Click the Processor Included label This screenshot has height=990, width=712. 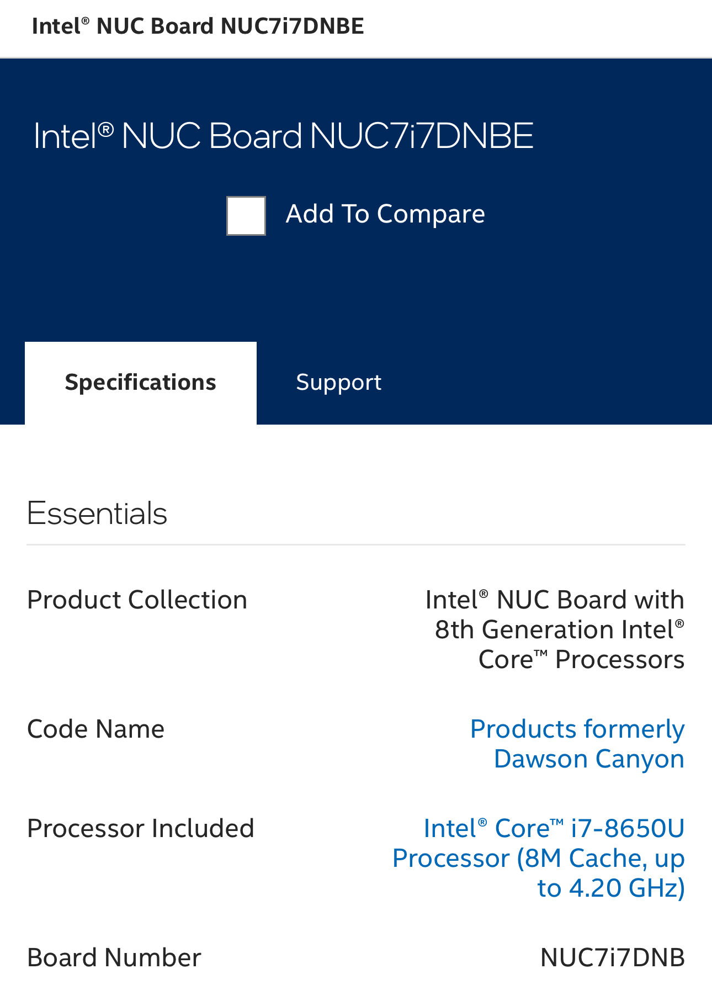[141, 828]
